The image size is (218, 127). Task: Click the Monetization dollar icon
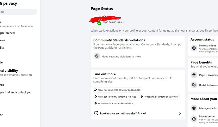coord(194,119)
